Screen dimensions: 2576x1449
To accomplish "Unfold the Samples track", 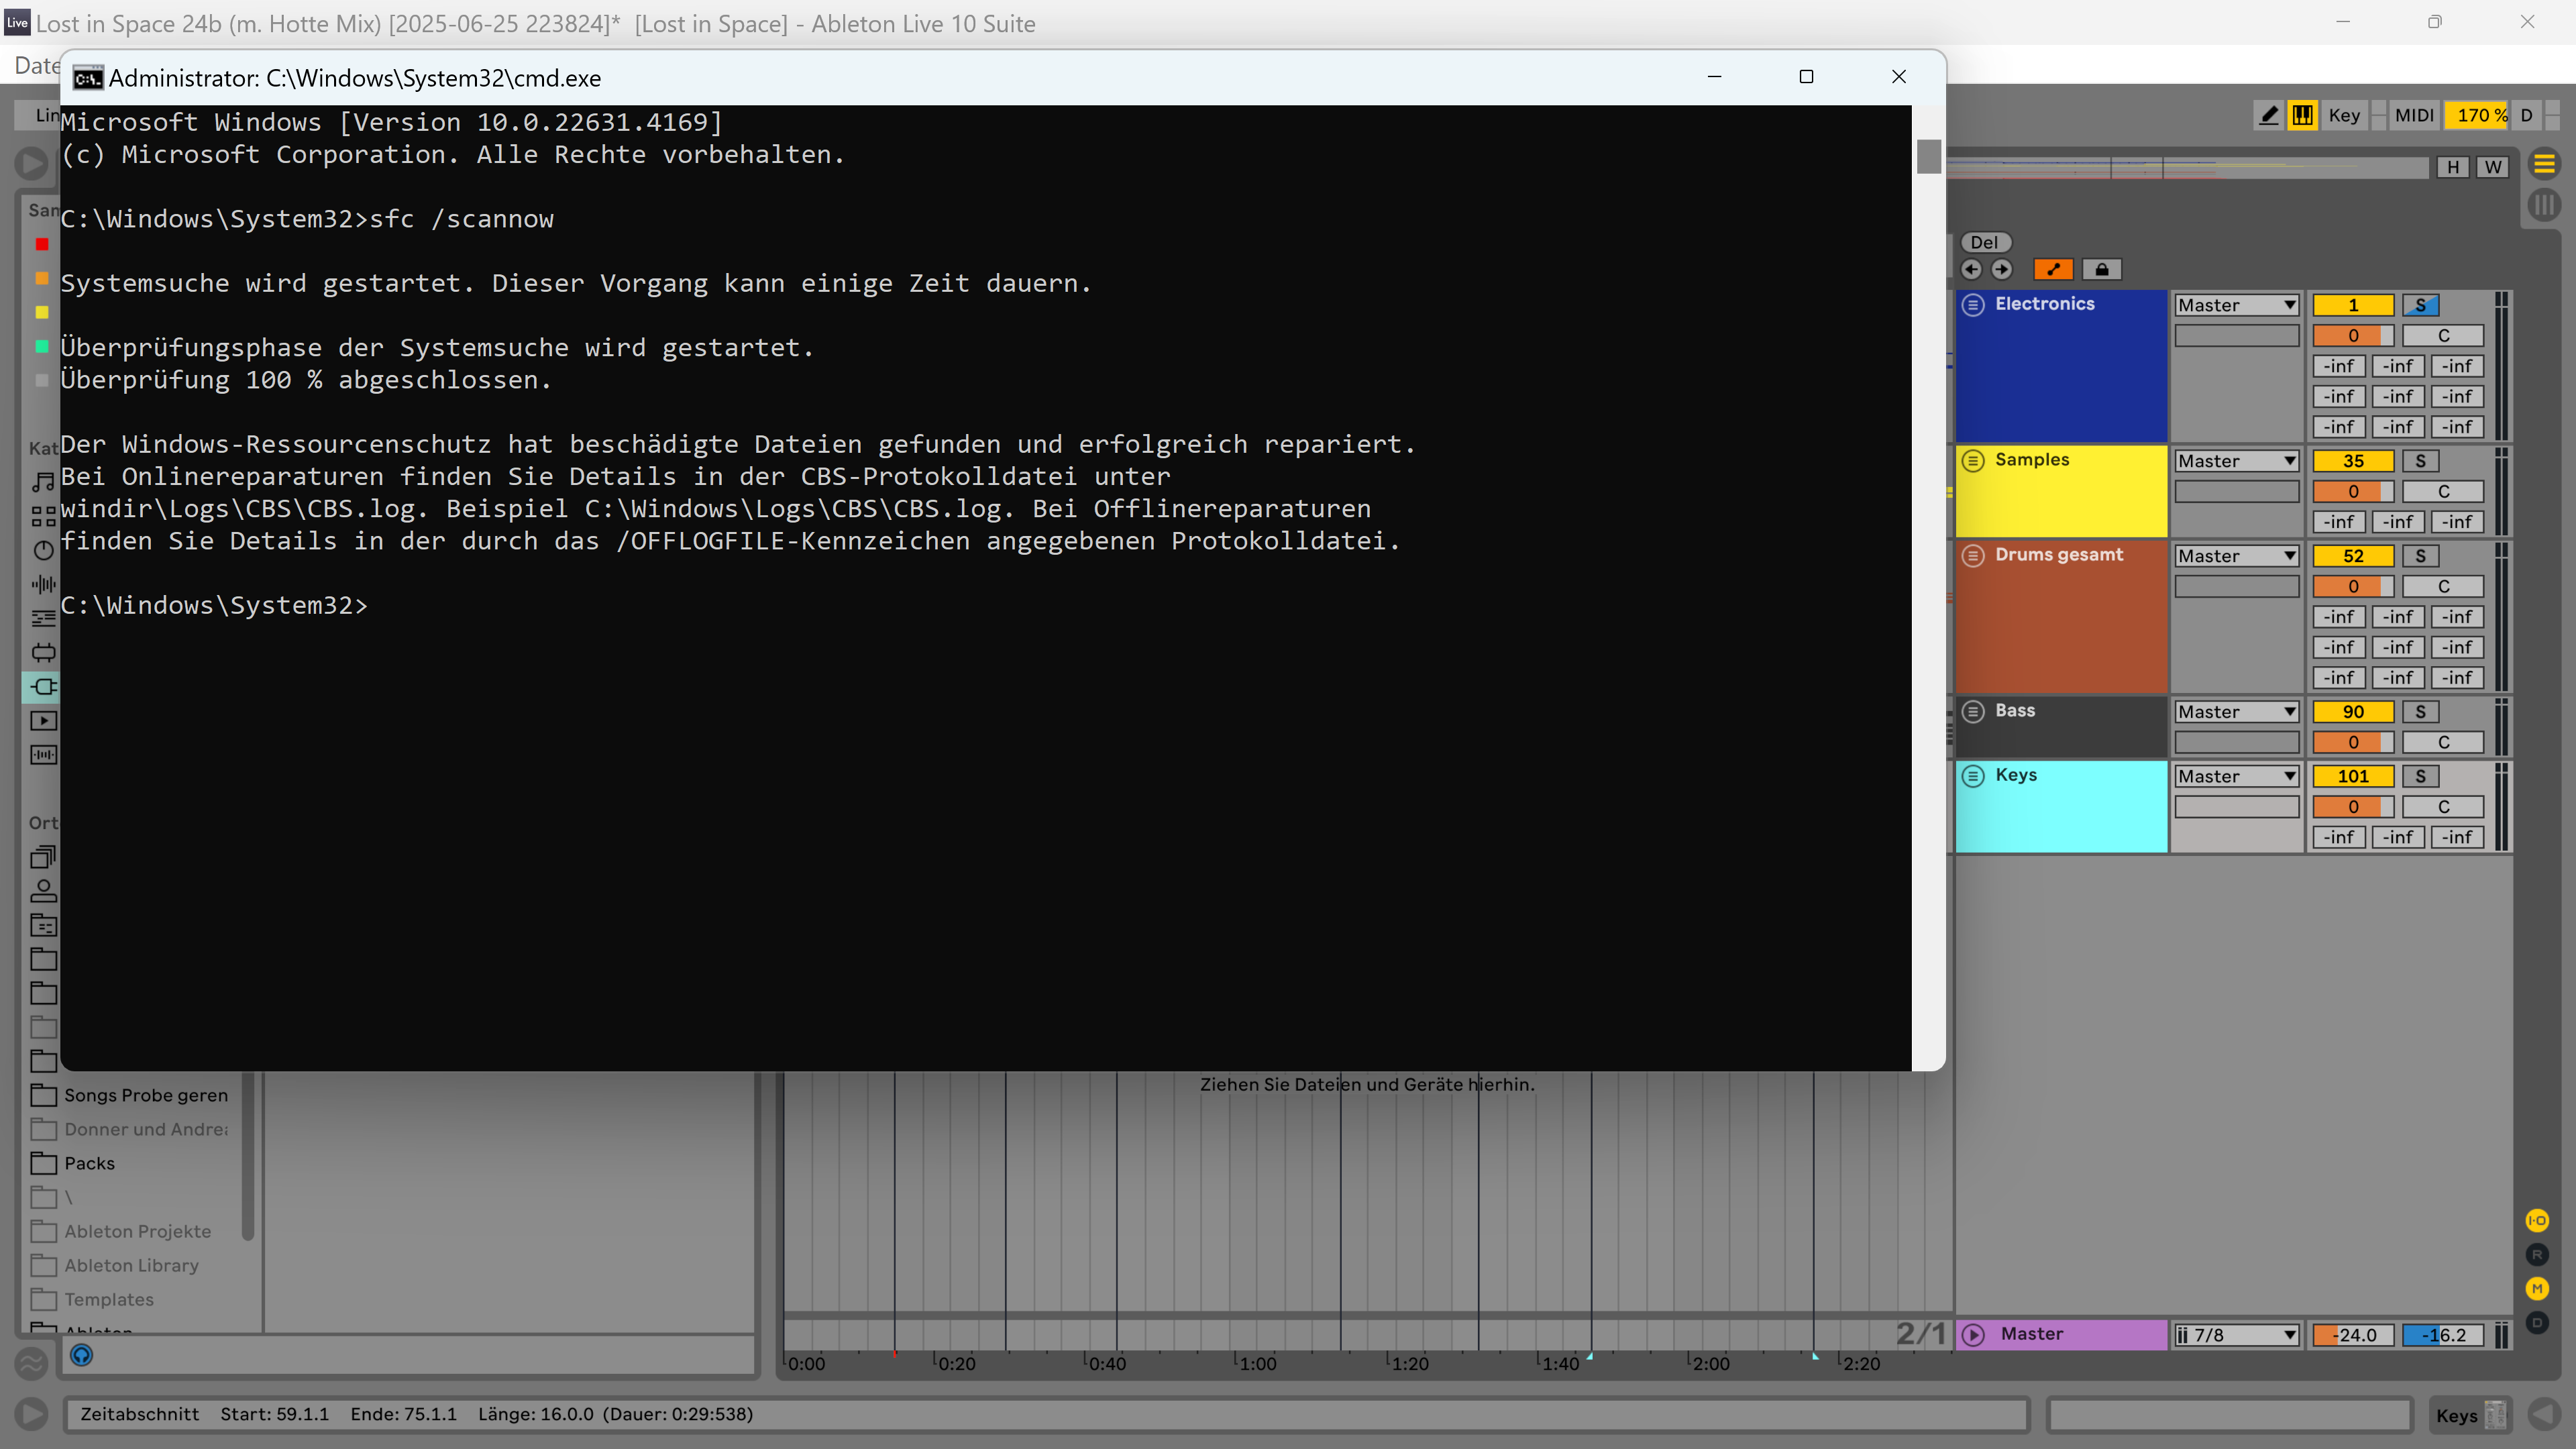I will 1973,460.
